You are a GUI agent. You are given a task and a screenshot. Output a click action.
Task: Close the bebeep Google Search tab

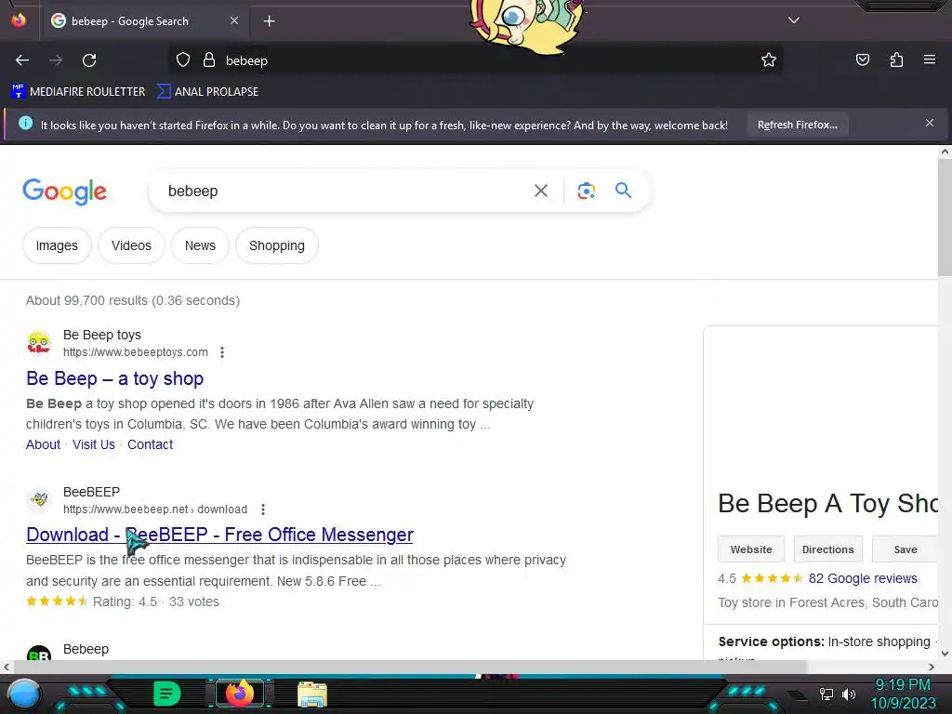pyautogui.click(x=234, y=20)
